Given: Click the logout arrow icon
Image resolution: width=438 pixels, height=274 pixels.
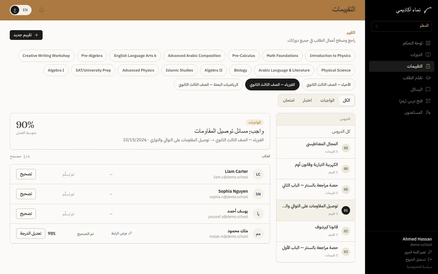Looking at the screenshot, I should [x=430, y=259].
